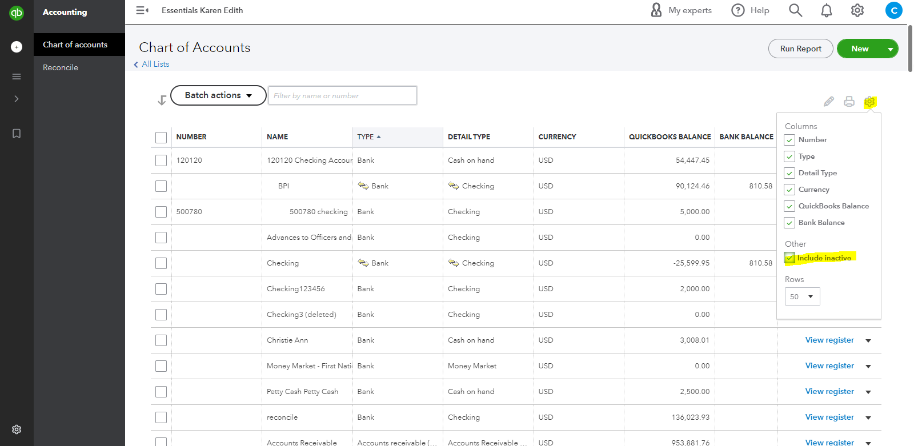
Task: Expand the New button dropdown arrow
Action: [890, 49]
